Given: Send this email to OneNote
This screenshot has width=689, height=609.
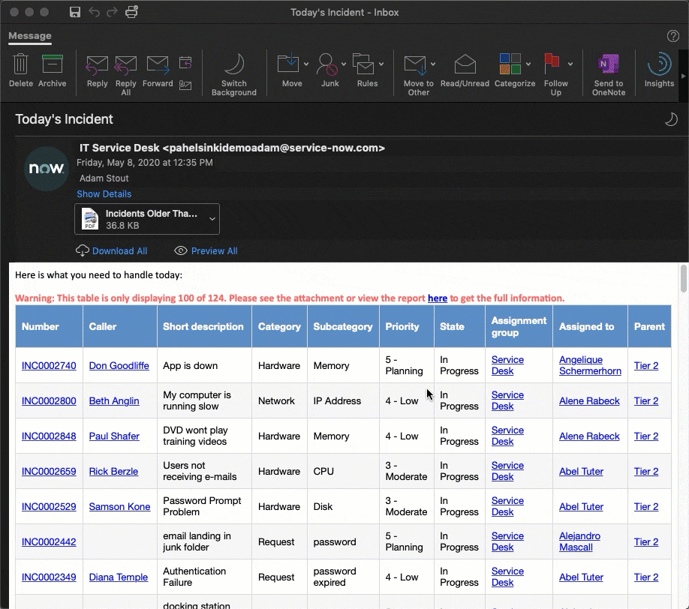Looking at the screenshot, I should (x=608, y=71).
